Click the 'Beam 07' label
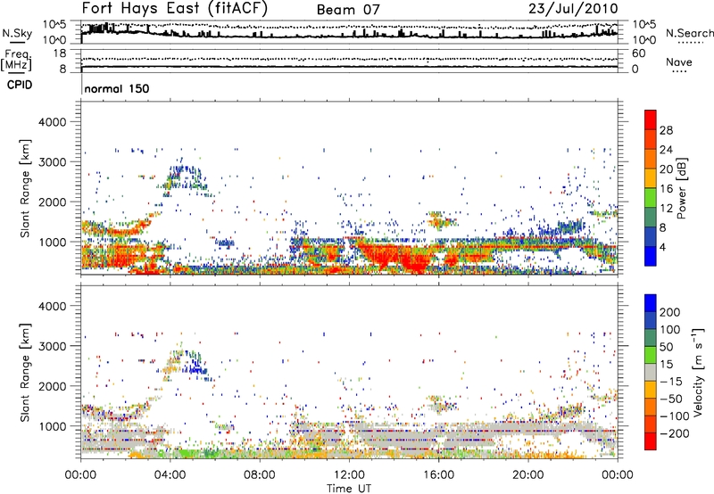The image size is (714, 494). pos(348,10)
